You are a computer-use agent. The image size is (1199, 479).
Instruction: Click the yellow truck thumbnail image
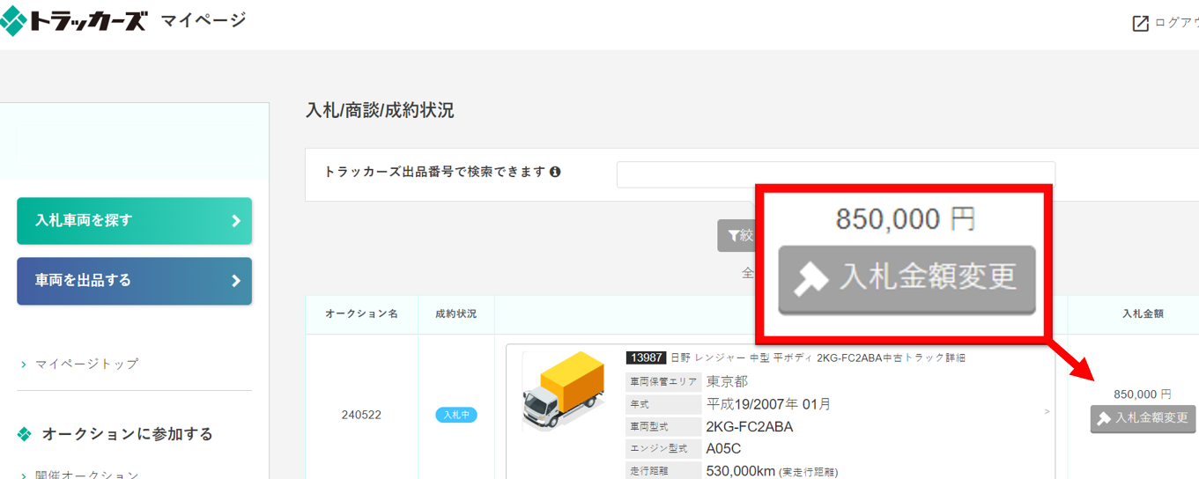click(x=564, y=390)
